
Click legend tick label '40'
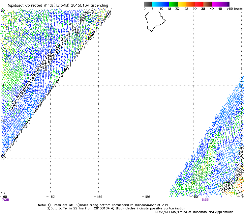click(x=212, y=9)
